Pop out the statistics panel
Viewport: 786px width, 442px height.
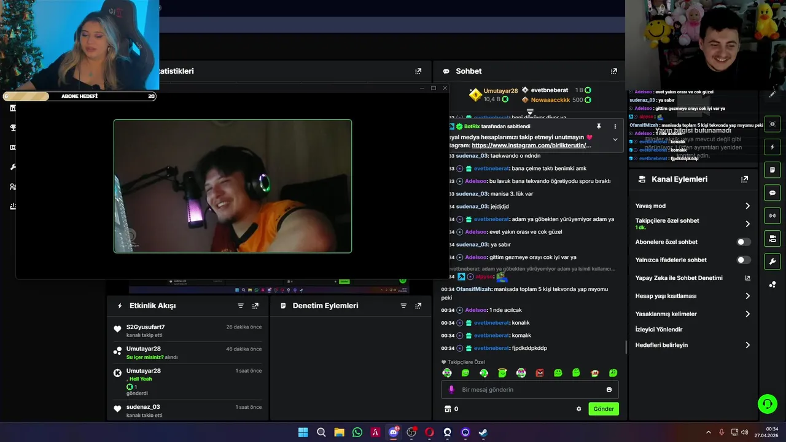coord(418,71)
